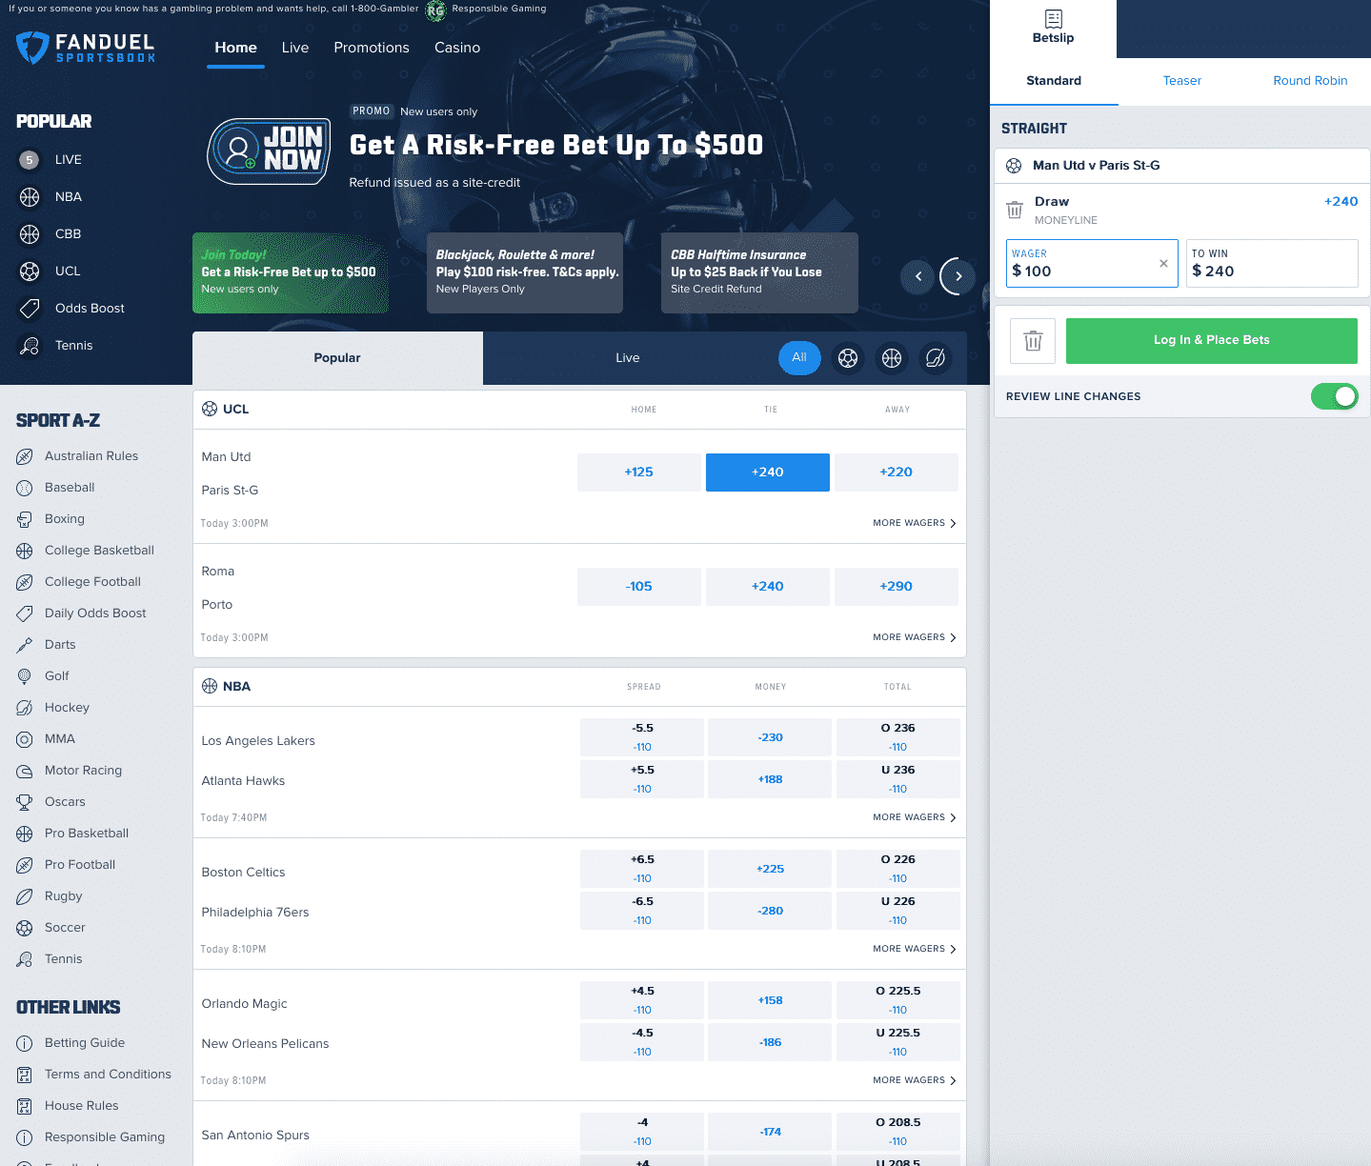Click the House Rules icon

tap(25, 1106)
